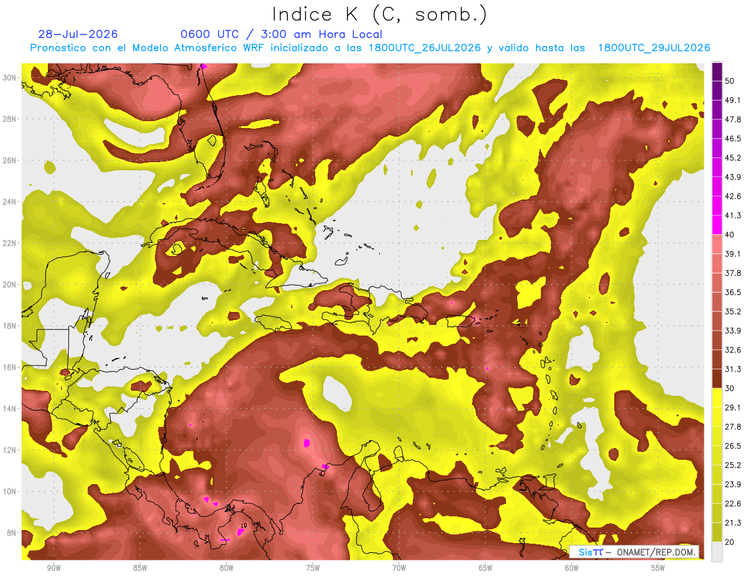Viewport: 746px width, 576px height.
Task: Pick the gray swatch below value 20
Action: pos(717,552)
